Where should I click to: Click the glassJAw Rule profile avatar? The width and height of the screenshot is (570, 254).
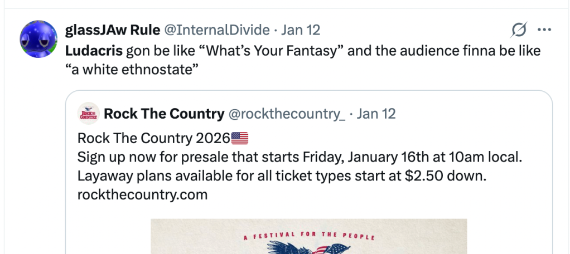38,39
